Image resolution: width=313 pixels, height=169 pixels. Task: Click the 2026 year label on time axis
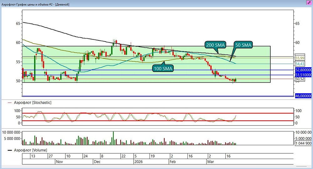click(x=139, y=161)
